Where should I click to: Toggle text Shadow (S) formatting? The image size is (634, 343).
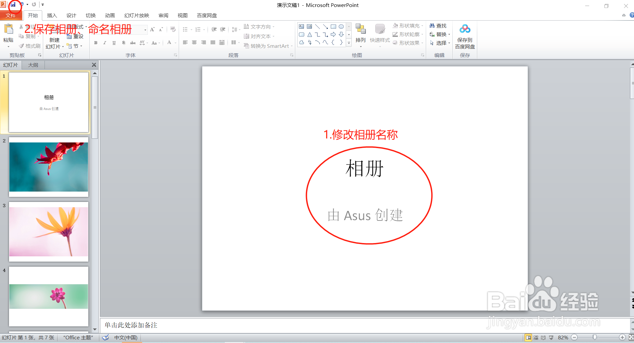[x=123, y=43]
